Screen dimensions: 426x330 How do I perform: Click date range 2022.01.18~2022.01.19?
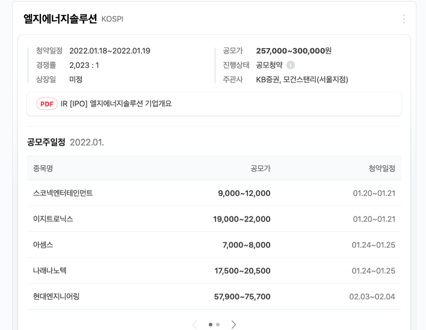pos(110,50)
